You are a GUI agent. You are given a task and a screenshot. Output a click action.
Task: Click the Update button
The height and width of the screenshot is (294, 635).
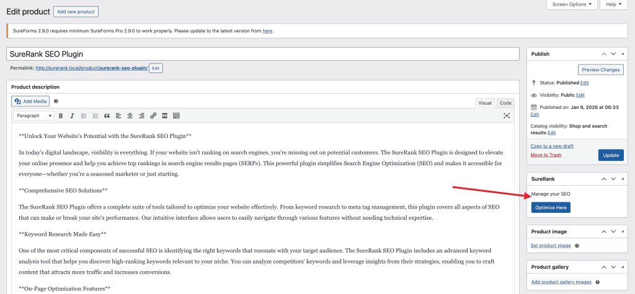(x=611, y=155)
